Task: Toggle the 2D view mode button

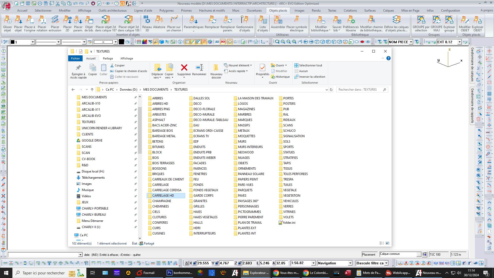Action: click(217, 42)
